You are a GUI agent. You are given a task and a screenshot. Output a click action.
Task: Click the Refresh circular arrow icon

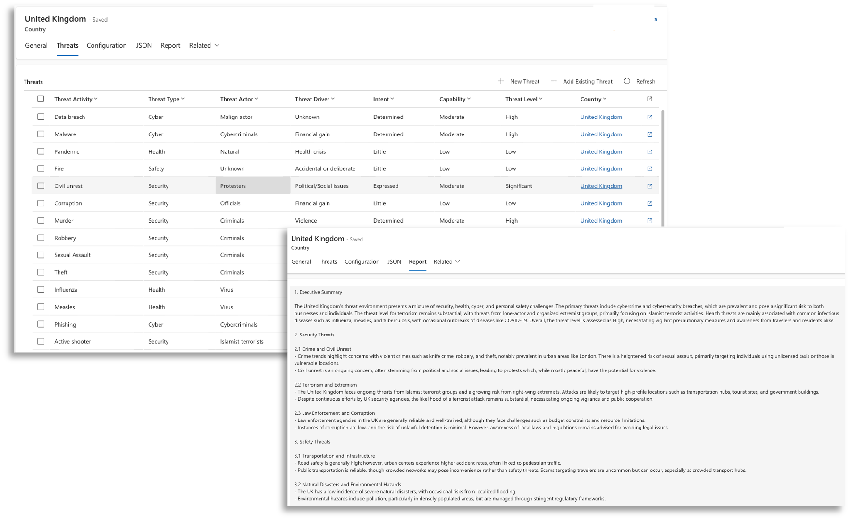pos(627,81)
